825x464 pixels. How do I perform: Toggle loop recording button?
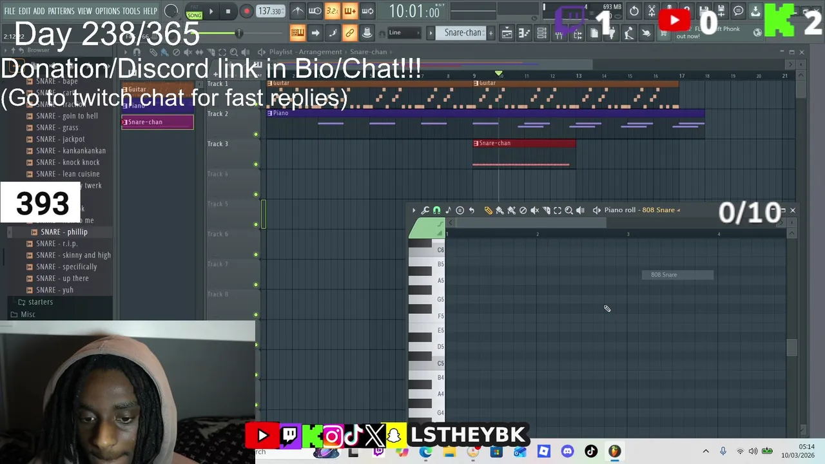click(x=367, y=11)
